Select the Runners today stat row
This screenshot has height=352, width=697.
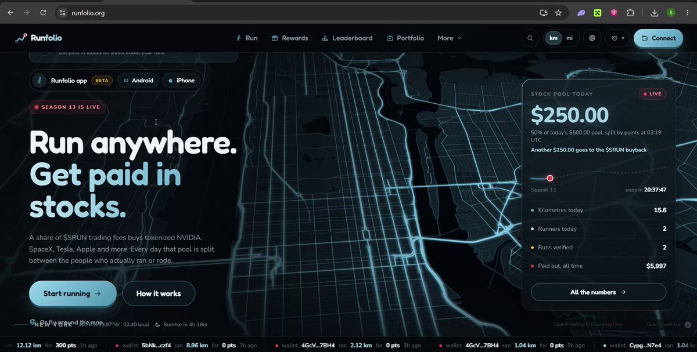tap(598, 228)
